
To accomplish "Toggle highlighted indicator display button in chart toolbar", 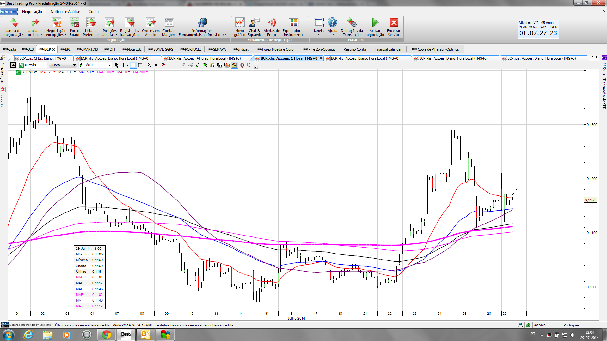I will 234,65.
